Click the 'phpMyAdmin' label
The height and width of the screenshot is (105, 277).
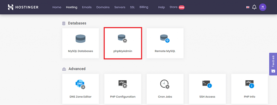pyautogui.click(x=123, y=51)
